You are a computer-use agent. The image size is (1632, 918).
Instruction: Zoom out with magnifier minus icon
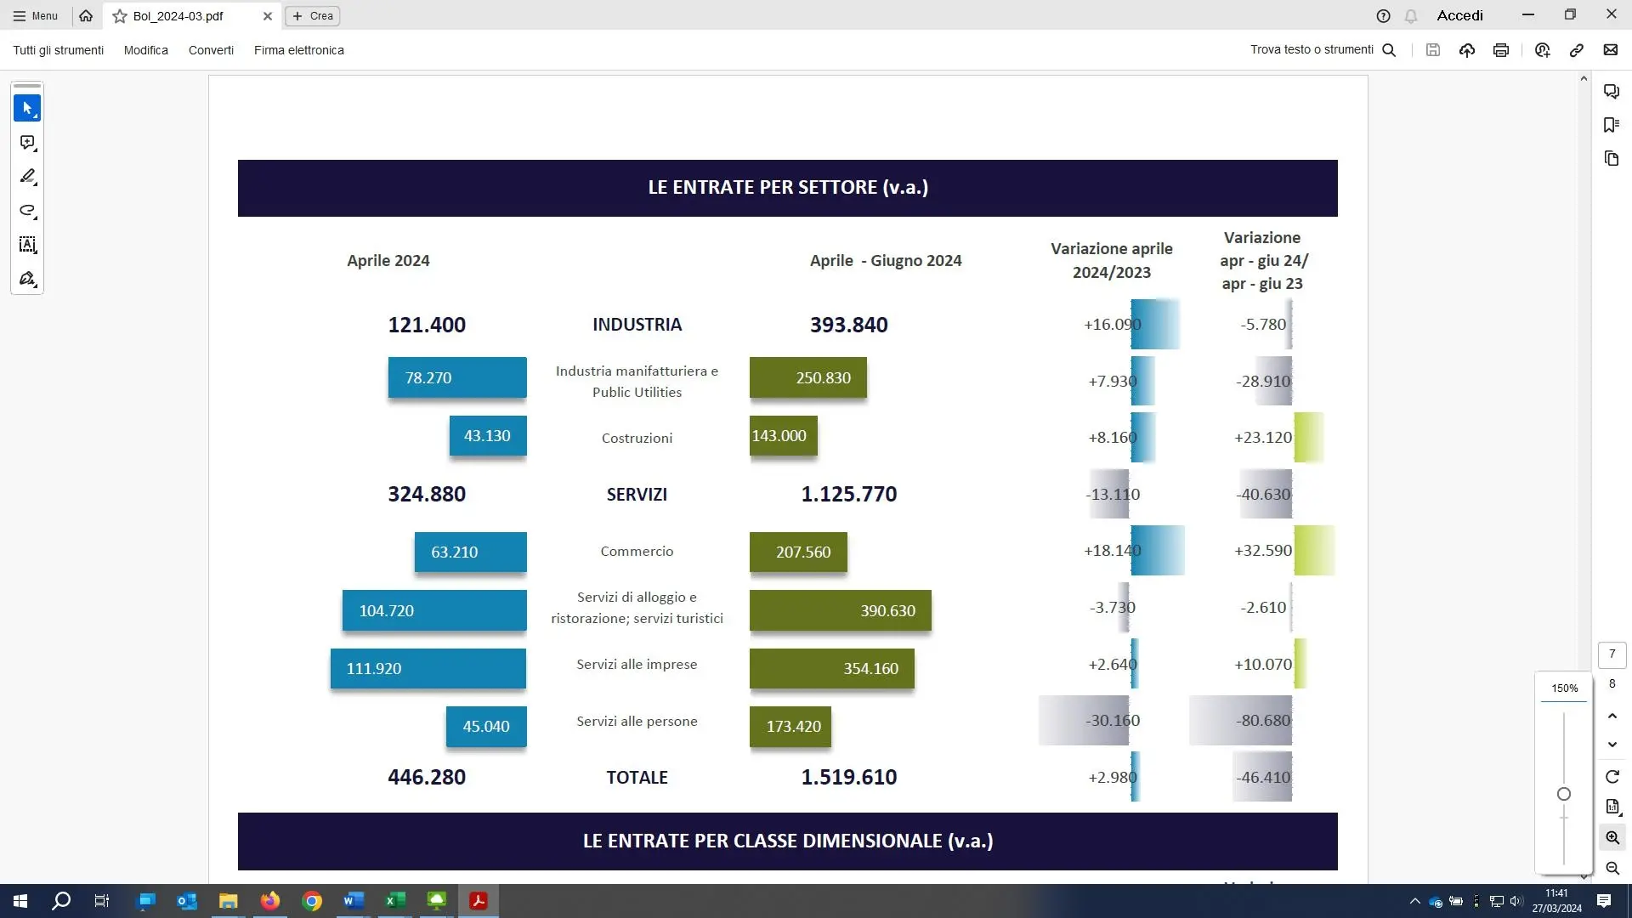(x=1612, y=869)
